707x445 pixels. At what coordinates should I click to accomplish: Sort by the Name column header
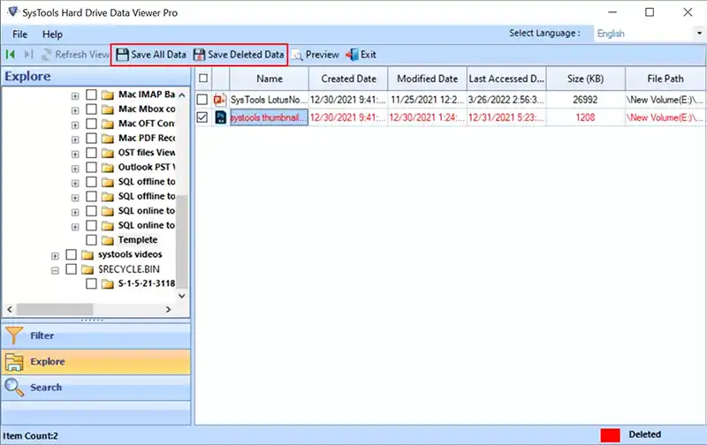click(270, 79)
